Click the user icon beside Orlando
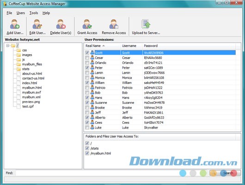This screenshot has height=185, width=245. [92, 63]
